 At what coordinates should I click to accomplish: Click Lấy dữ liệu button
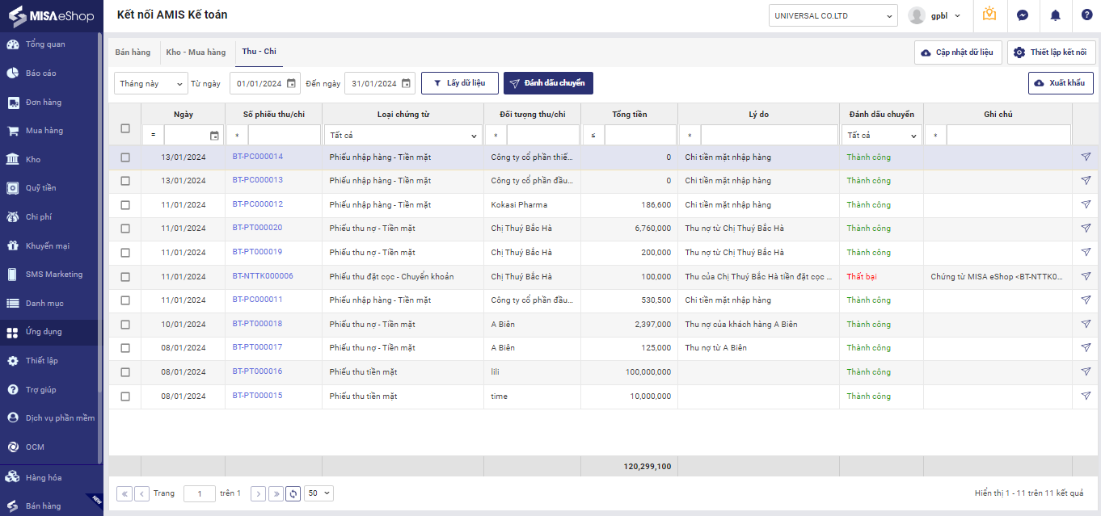click(x=459, y=83)
